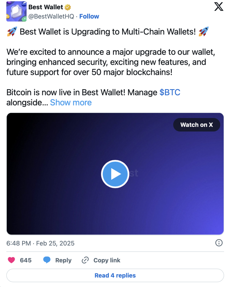Select the Copy link text
This screenshot has height=287, width=227.
[107, 260]
